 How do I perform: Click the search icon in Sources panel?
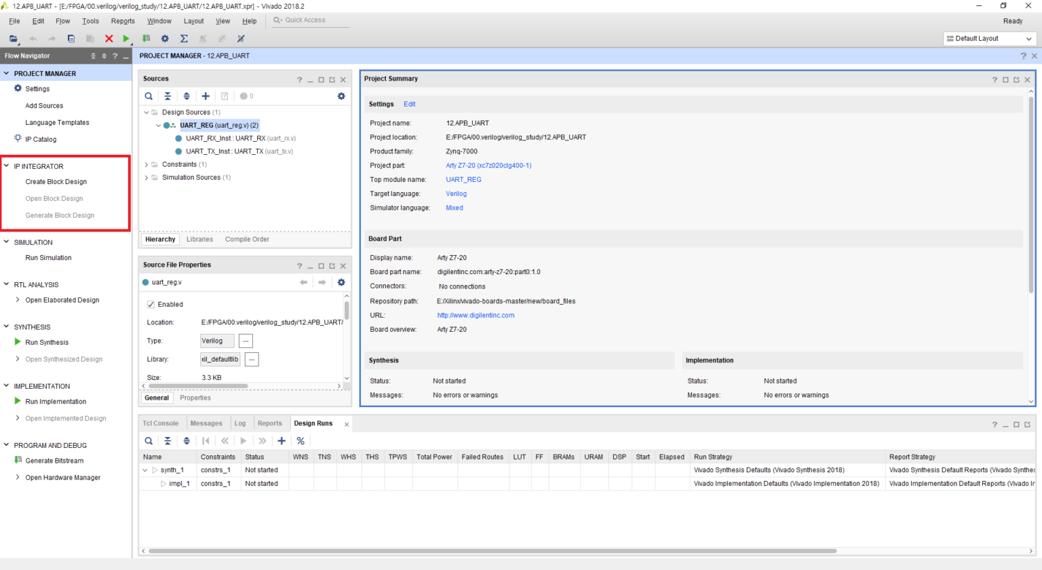pyautogui.click(x=149, y=96)
